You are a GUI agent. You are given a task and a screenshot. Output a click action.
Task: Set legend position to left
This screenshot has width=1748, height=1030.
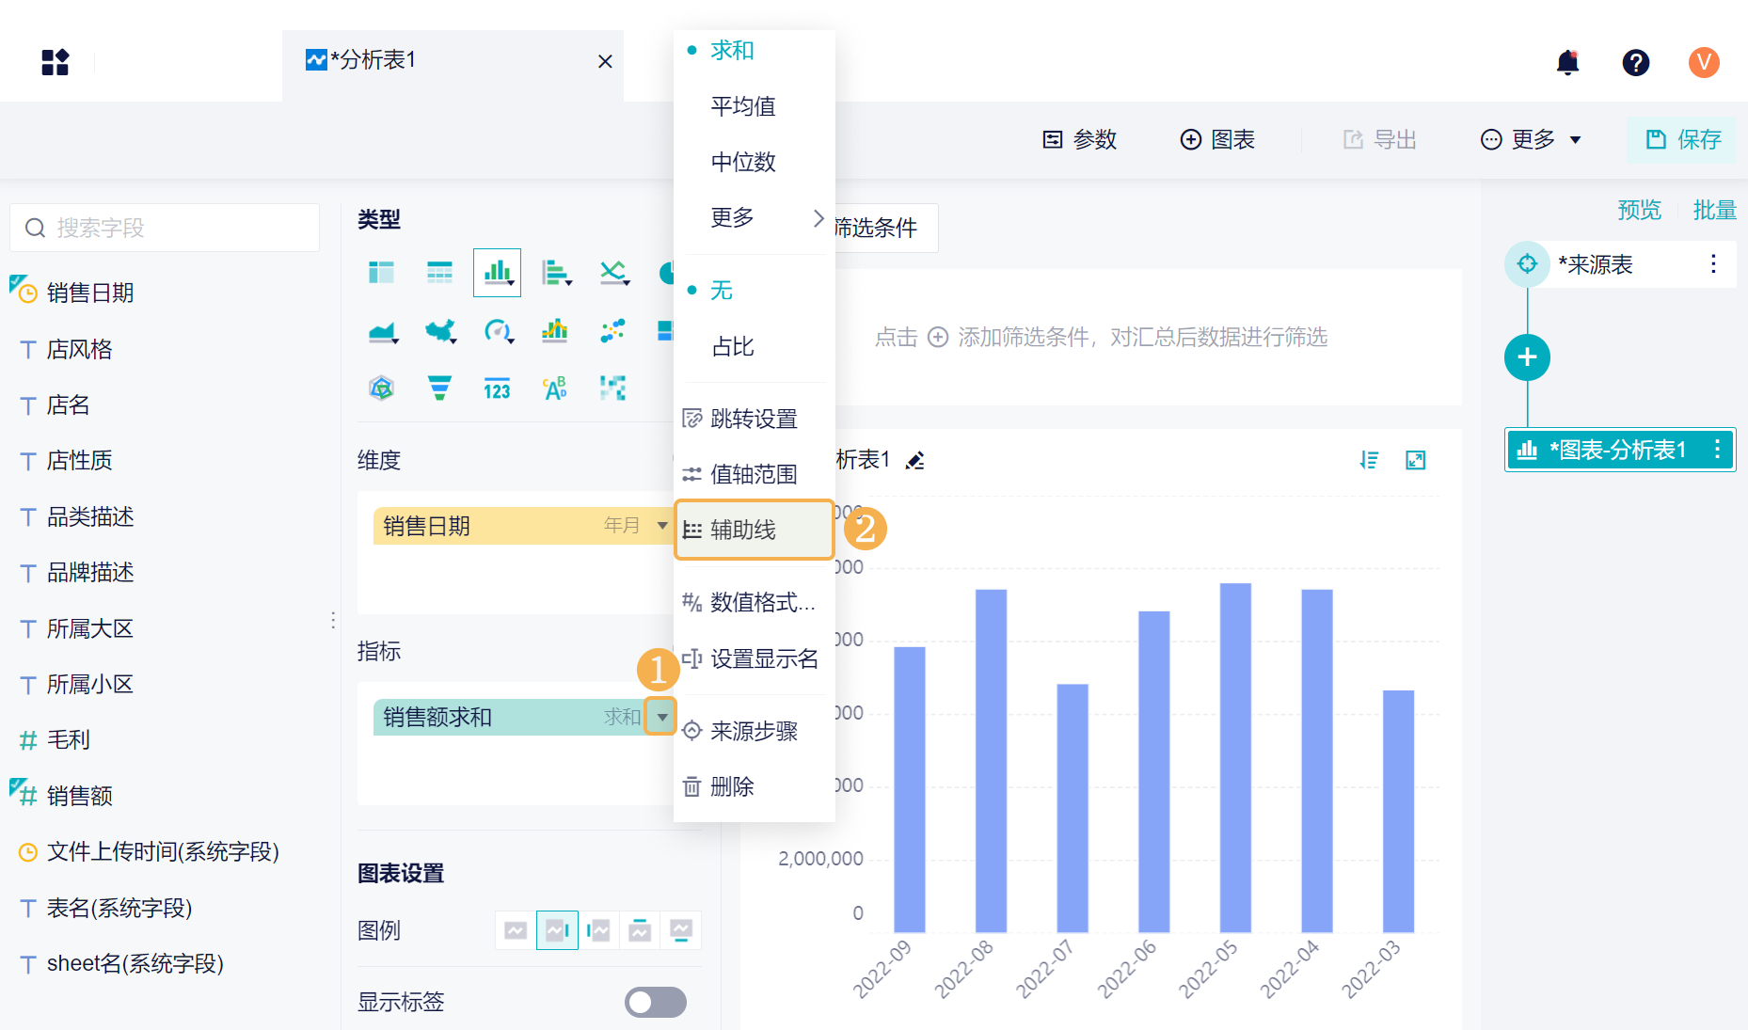598,930
